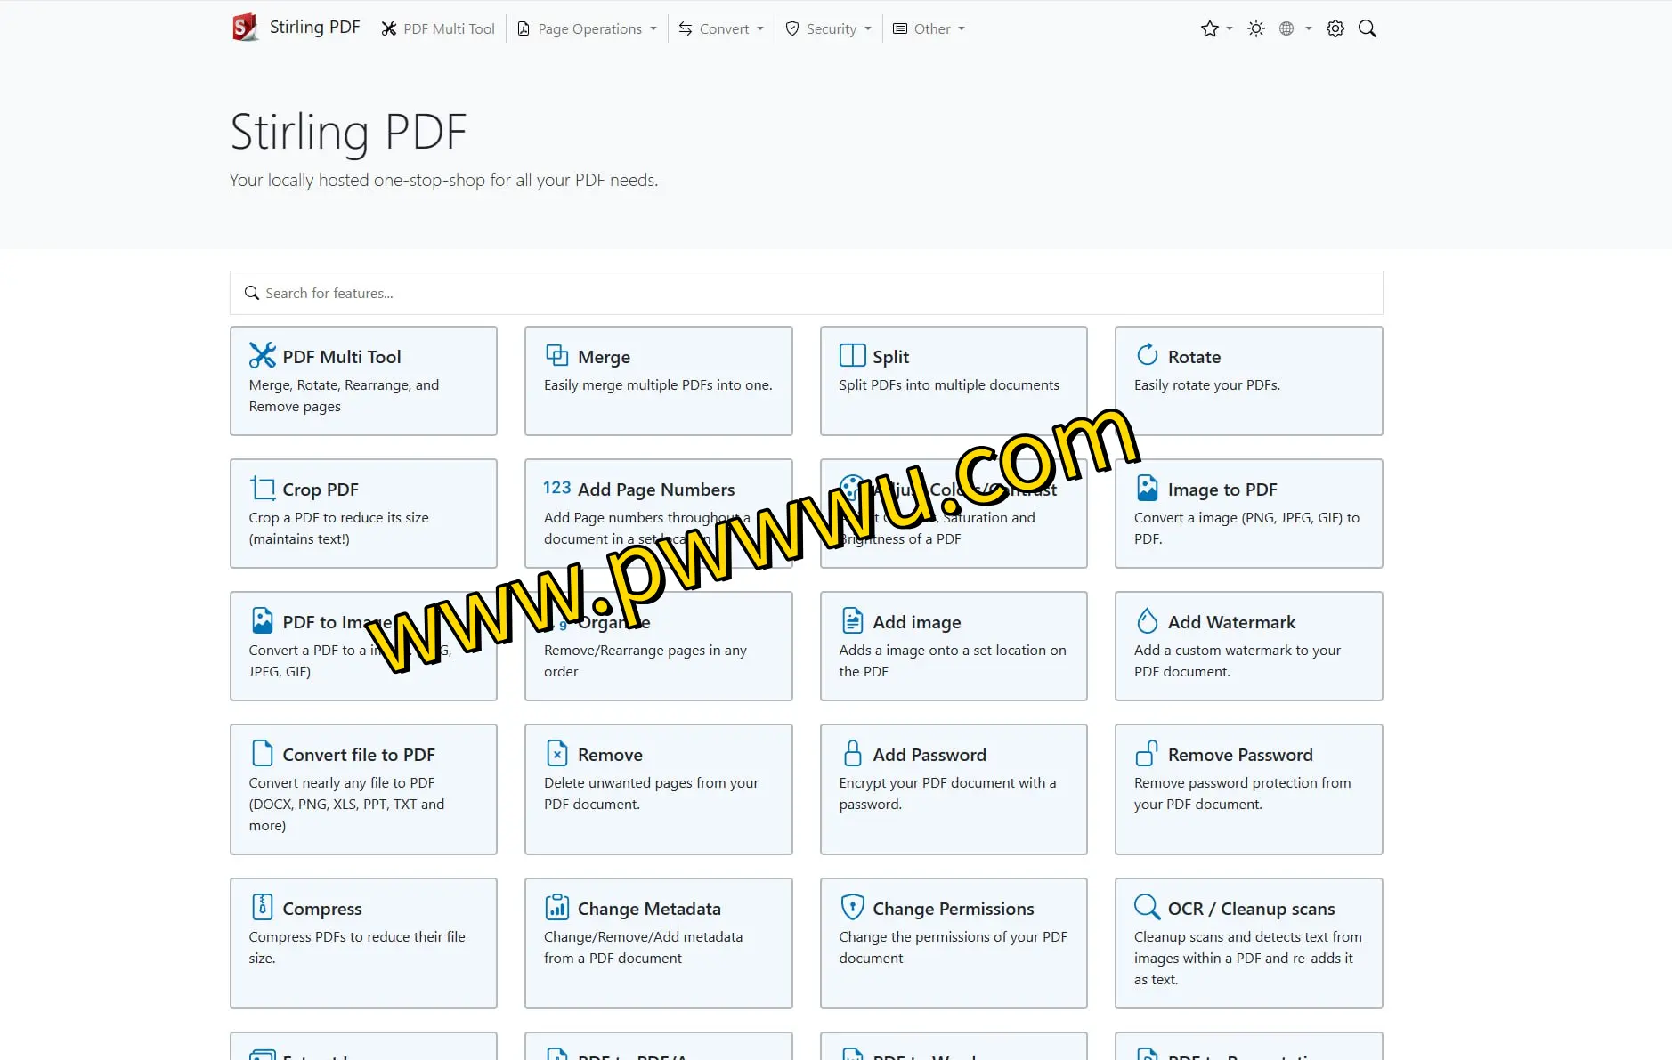Open the Convert dropdown menu
Image resolution: width=1672 pixels, height=1060 pixels.
[720, 28]
